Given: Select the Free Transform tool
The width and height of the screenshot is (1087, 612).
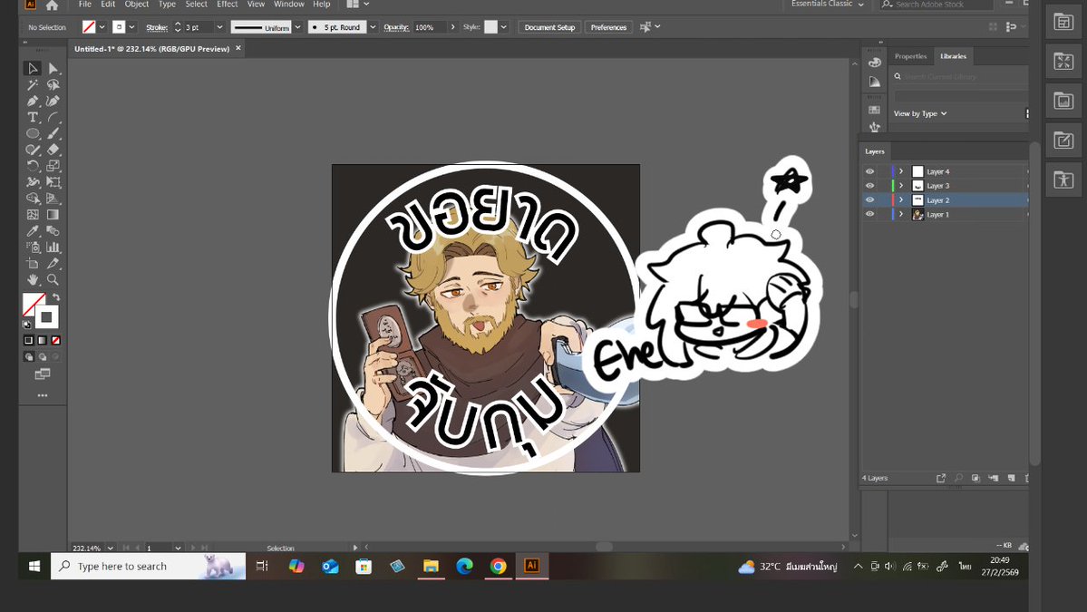Looking at the screenshot, I should 53,182.
